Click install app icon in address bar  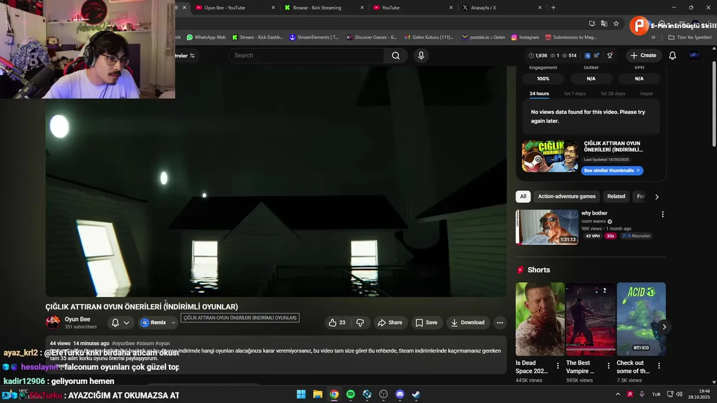pos(592,24)
